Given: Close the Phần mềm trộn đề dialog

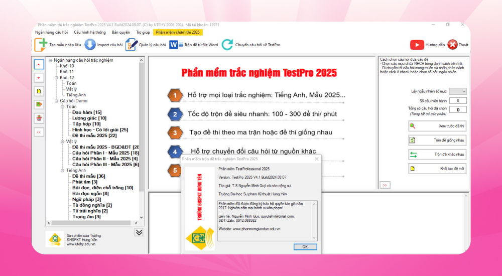Looking at the screenshot, I should (316, 159).
